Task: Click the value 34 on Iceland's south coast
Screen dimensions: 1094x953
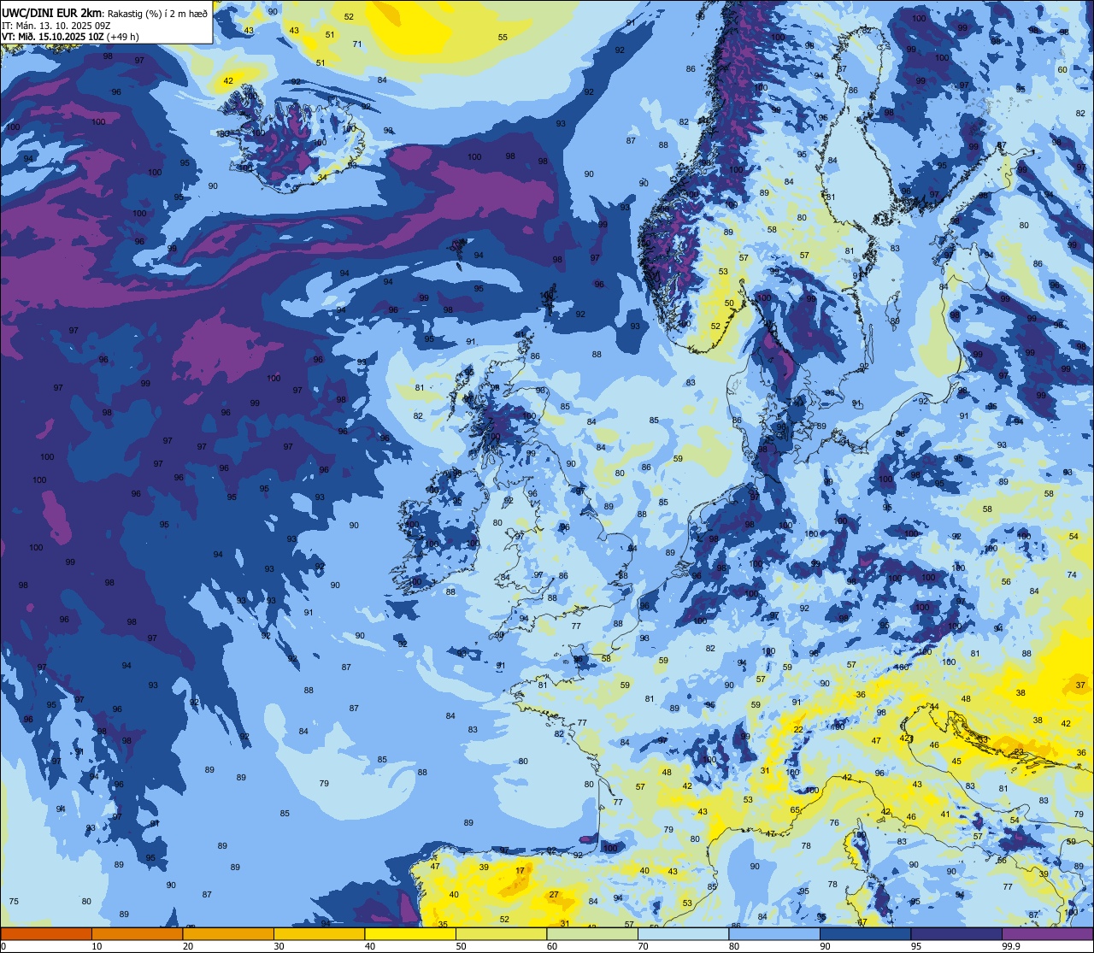Action: (x=322, y=177)
